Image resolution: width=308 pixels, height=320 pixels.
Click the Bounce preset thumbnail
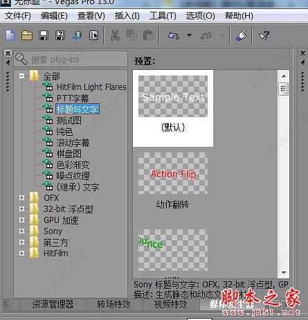click(173, 250)
